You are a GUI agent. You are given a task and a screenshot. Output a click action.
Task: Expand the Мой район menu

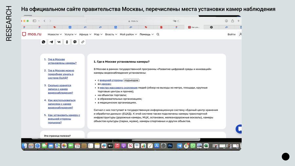point(128,34)
